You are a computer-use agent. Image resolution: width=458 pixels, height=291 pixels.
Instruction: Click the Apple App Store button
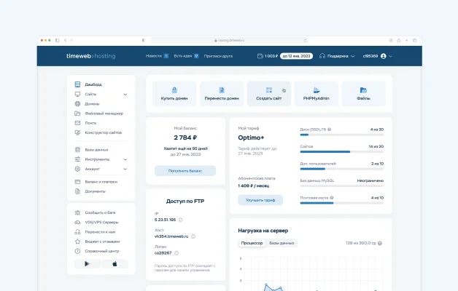(114, 264)
